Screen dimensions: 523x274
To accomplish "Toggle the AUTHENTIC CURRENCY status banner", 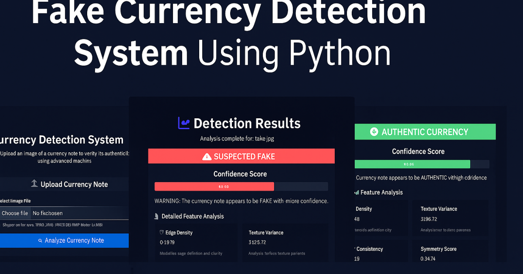I will [x=425, y=131].
